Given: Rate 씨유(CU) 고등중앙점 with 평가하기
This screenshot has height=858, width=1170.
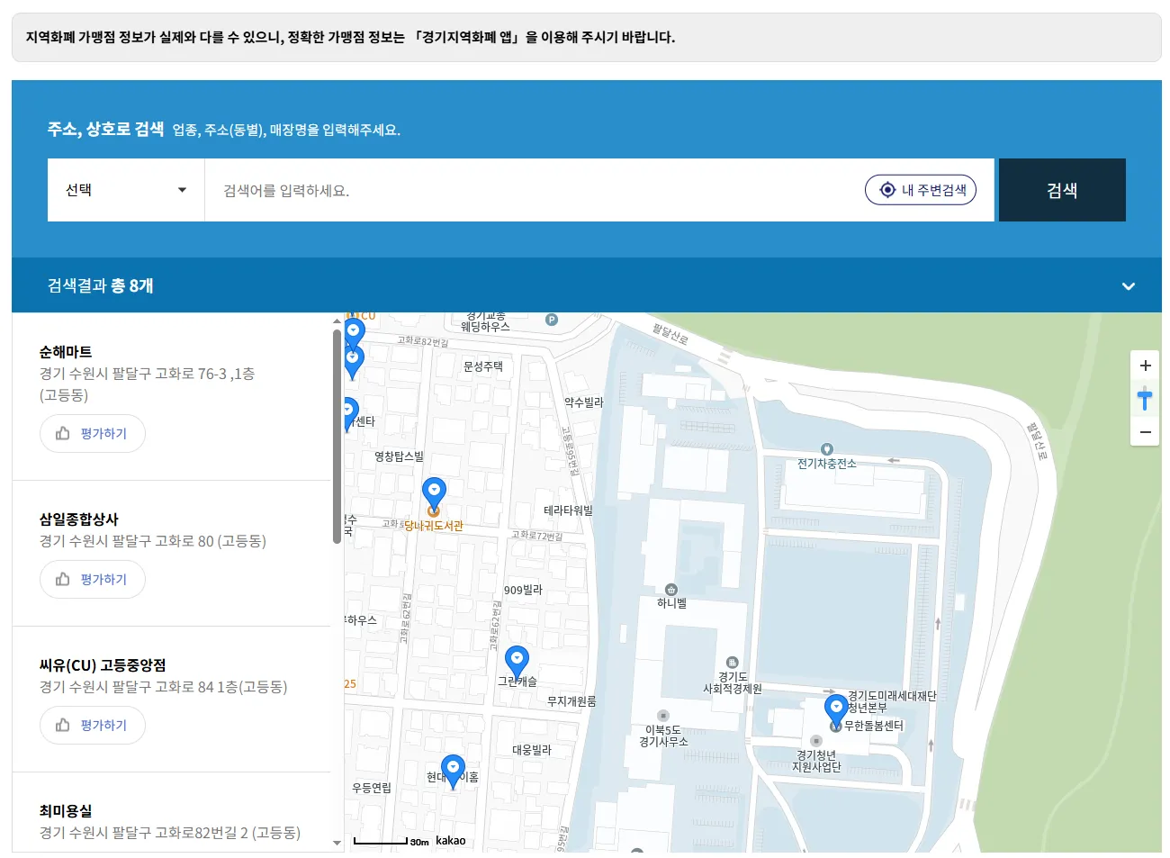Looking at the screenshot, I should [93, 725].
